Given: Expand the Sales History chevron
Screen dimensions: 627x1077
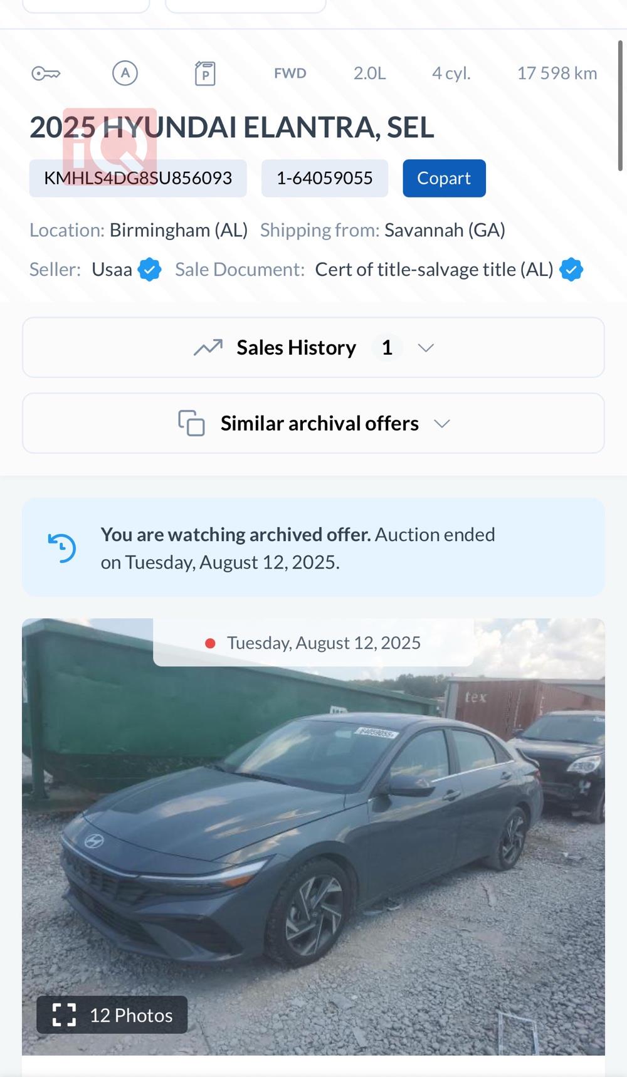Looking at the screenshot, I should pos(426,348).
